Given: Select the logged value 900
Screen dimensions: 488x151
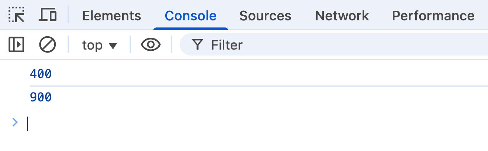Looking at the screenshot, I should (x=40, y=97).
